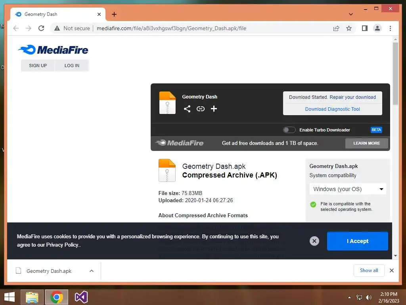Close the downloads bar
The image size is (406, 305).
(392, 270)
